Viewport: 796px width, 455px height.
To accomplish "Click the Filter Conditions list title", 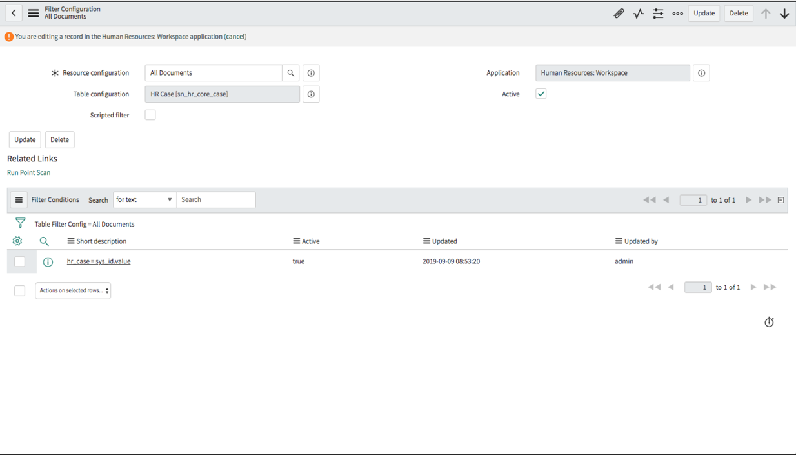I will pos(55,200).
